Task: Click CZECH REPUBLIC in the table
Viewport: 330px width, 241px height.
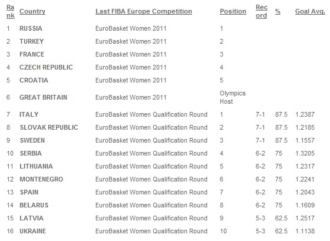Action: point(46,67)
